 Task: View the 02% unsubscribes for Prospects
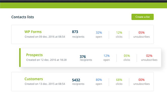(149, 56)
